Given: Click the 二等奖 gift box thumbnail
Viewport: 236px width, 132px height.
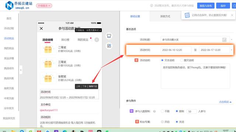Looking at the screenshot, I should click(48, 49).
